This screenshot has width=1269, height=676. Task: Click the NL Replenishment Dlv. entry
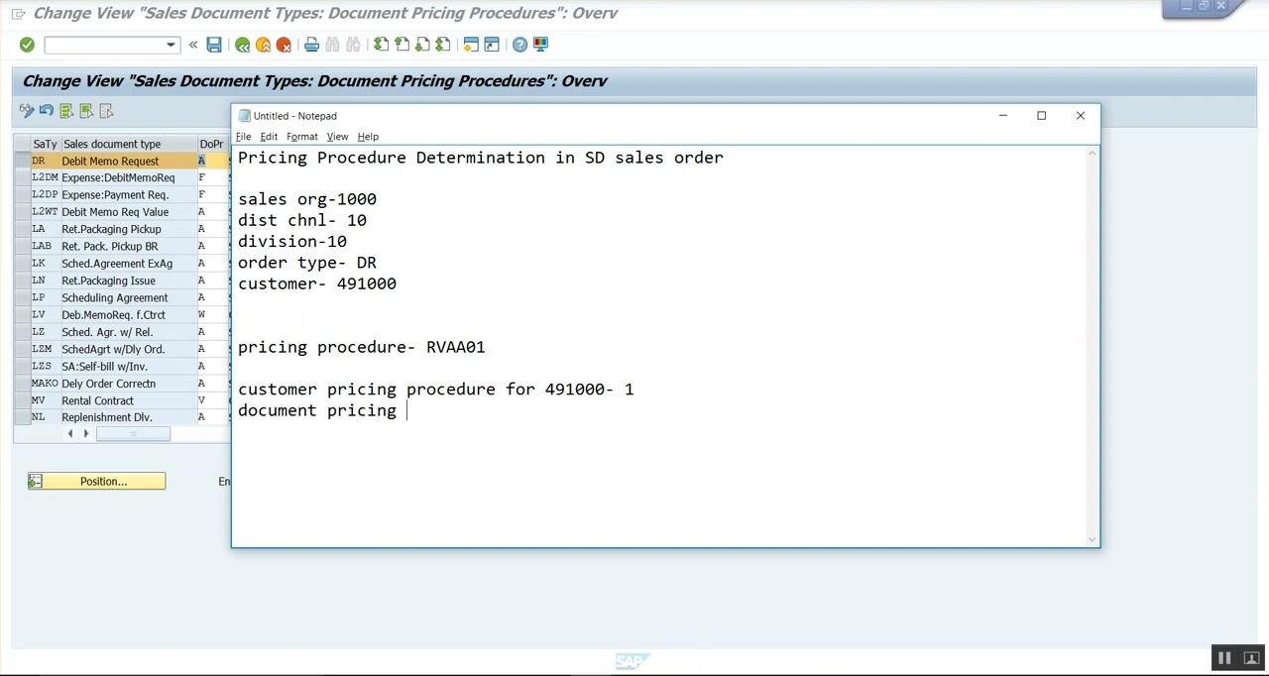pyautogui.click(x=113, y=417)
